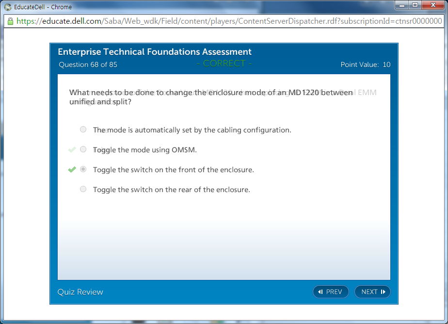Return to the previous question with PREV

[x=331, y=292]
